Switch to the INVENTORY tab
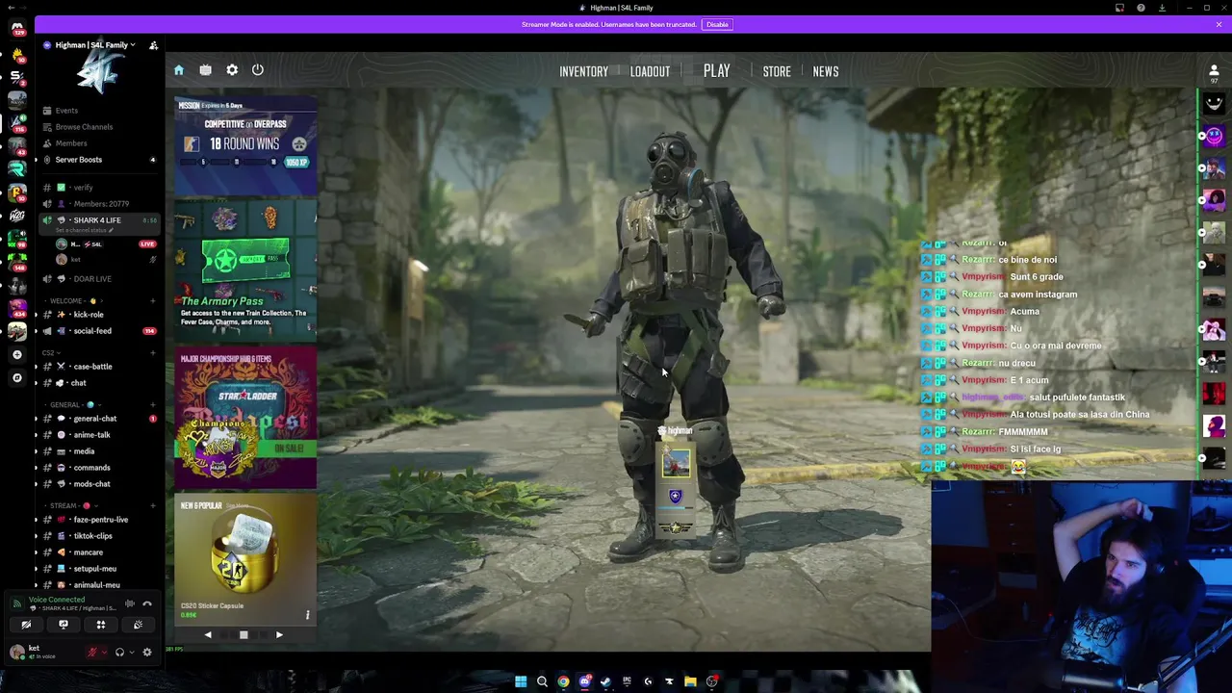This screenshot has height=693, width=1232. 583,71
